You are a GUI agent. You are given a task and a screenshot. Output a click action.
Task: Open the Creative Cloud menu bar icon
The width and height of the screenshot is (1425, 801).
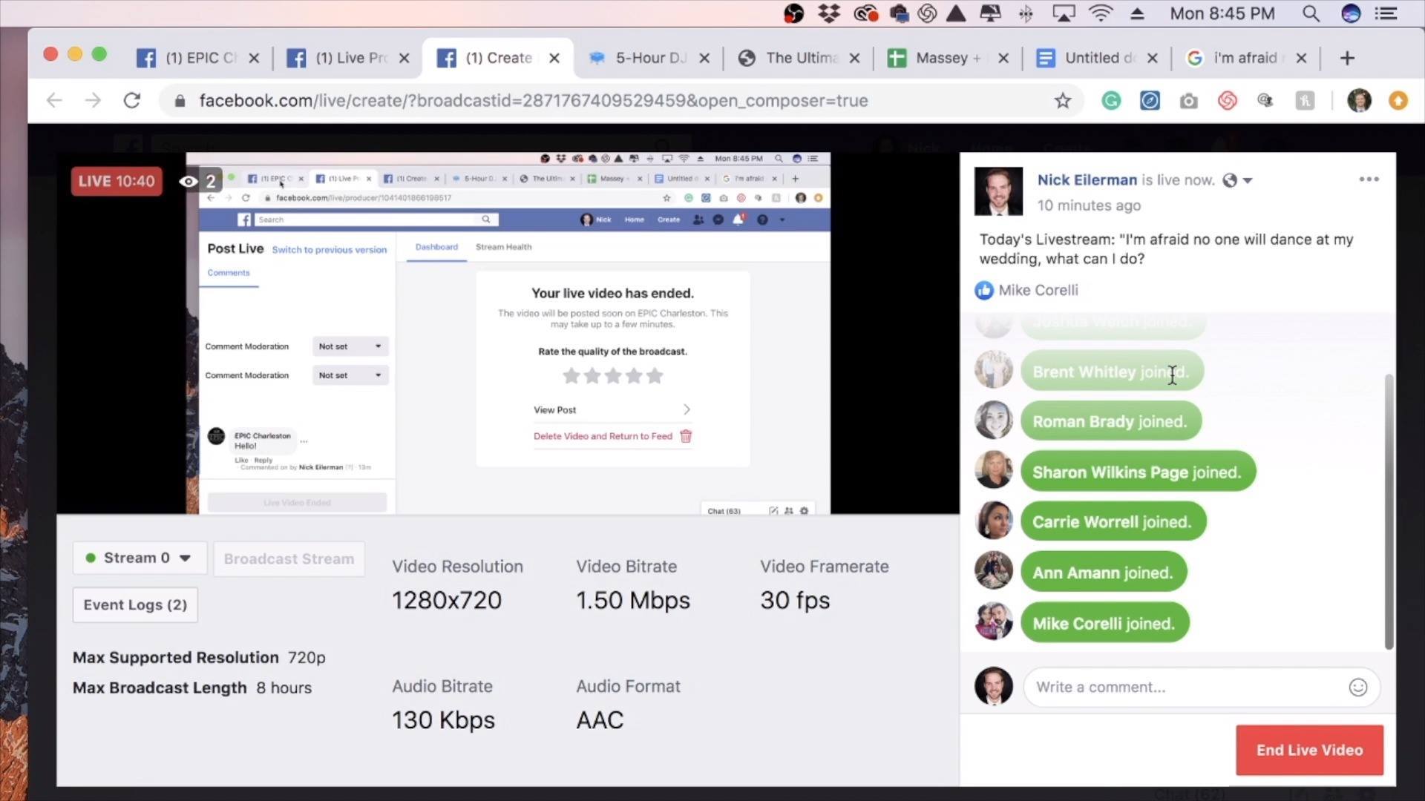pos(865,13)
